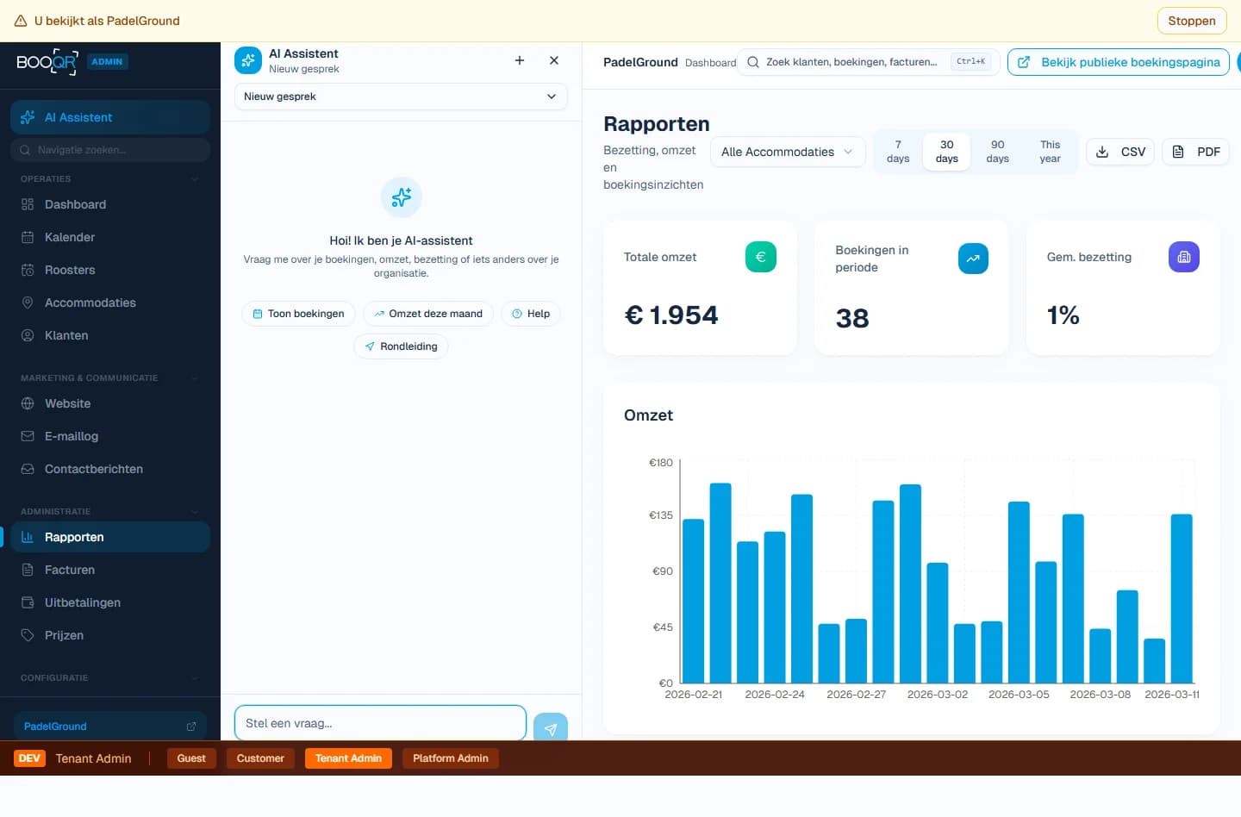Export the report as PDF
This screenshot has width=1241, height=817.
1195,152
